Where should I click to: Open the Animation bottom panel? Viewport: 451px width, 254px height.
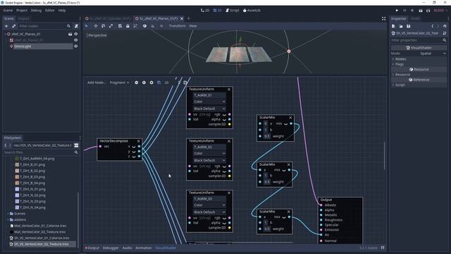pos(143,248)
